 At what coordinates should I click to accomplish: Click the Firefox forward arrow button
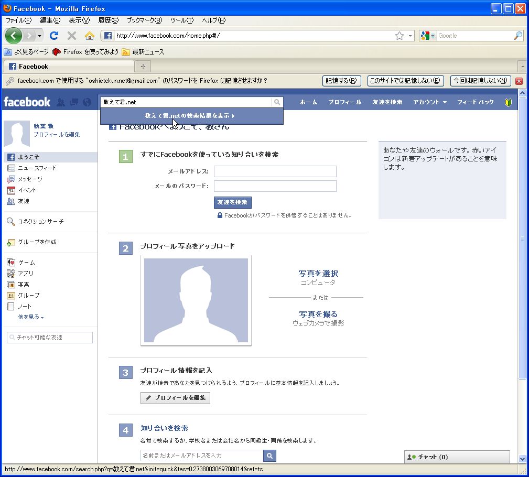pyautogui.click(x=30, y=36)
